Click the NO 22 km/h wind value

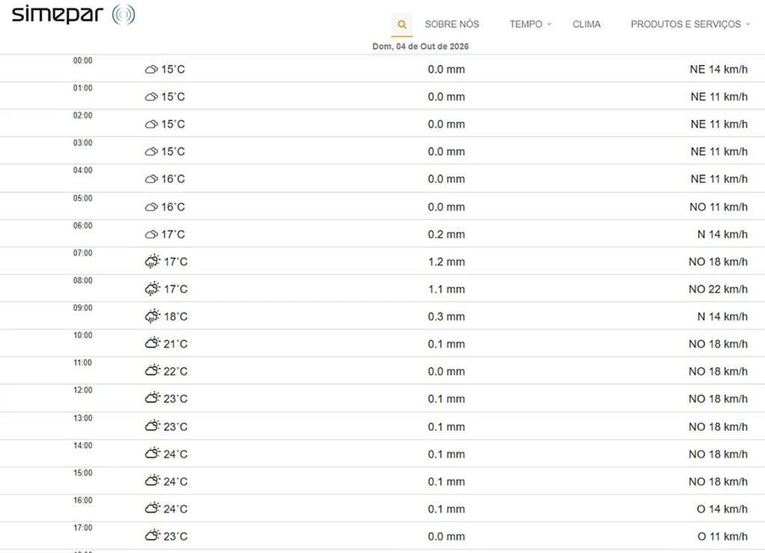click(718, 289)
